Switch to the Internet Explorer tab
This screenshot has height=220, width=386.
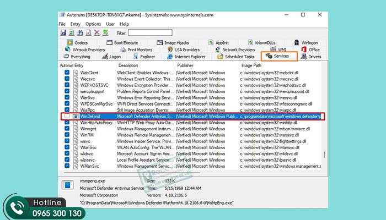coord(186,57)
